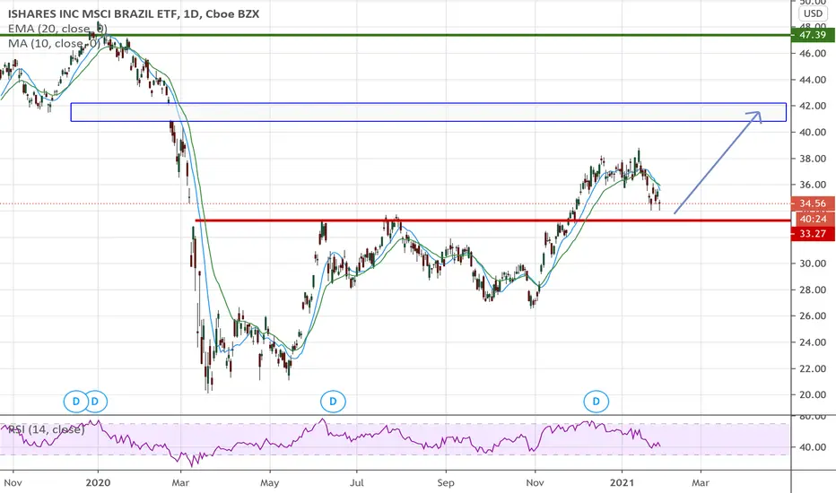Select the MA (10, close, 0) indicator legend
836x493 pixels.
[x=54, y=43]
